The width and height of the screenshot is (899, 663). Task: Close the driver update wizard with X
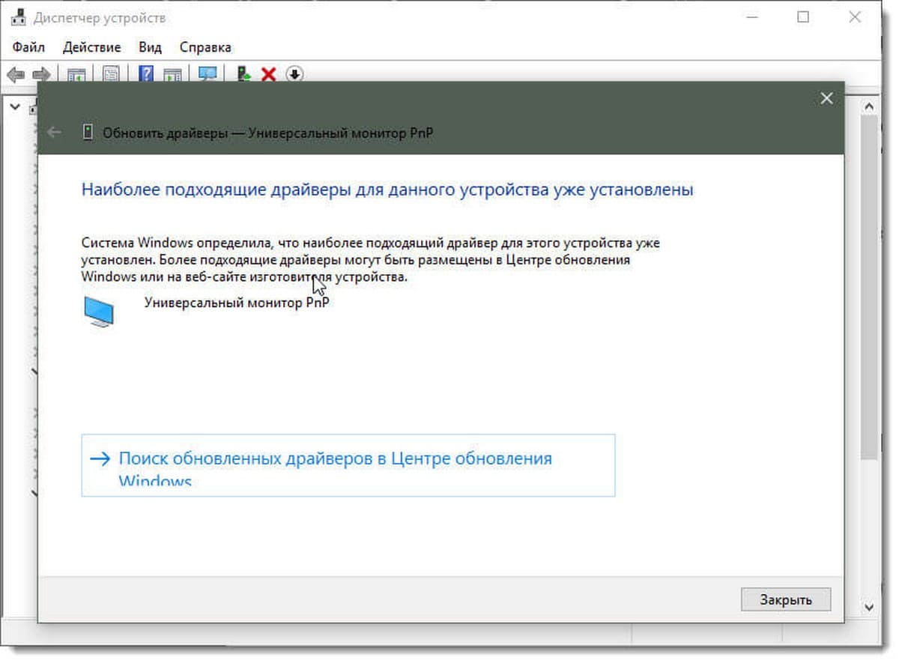(x=826, y=98)
